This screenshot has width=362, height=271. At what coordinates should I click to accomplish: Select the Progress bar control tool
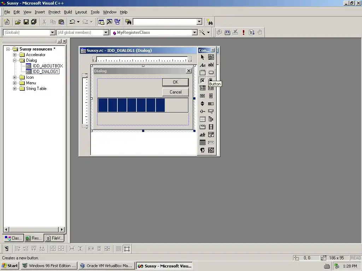click(x=211, y=103)
